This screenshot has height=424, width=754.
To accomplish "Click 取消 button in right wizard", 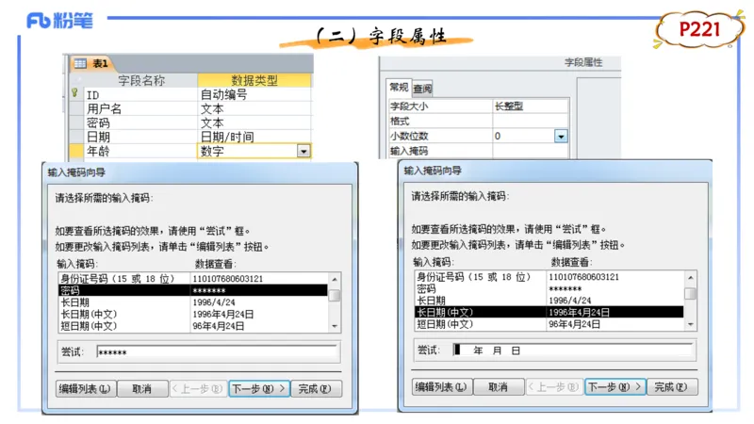I will (499, 386).
